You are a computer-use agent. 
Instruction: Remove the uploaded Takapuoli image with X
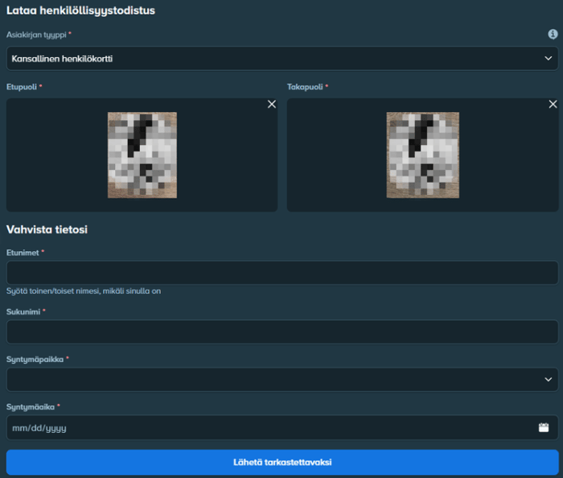[x=553, y=104]
